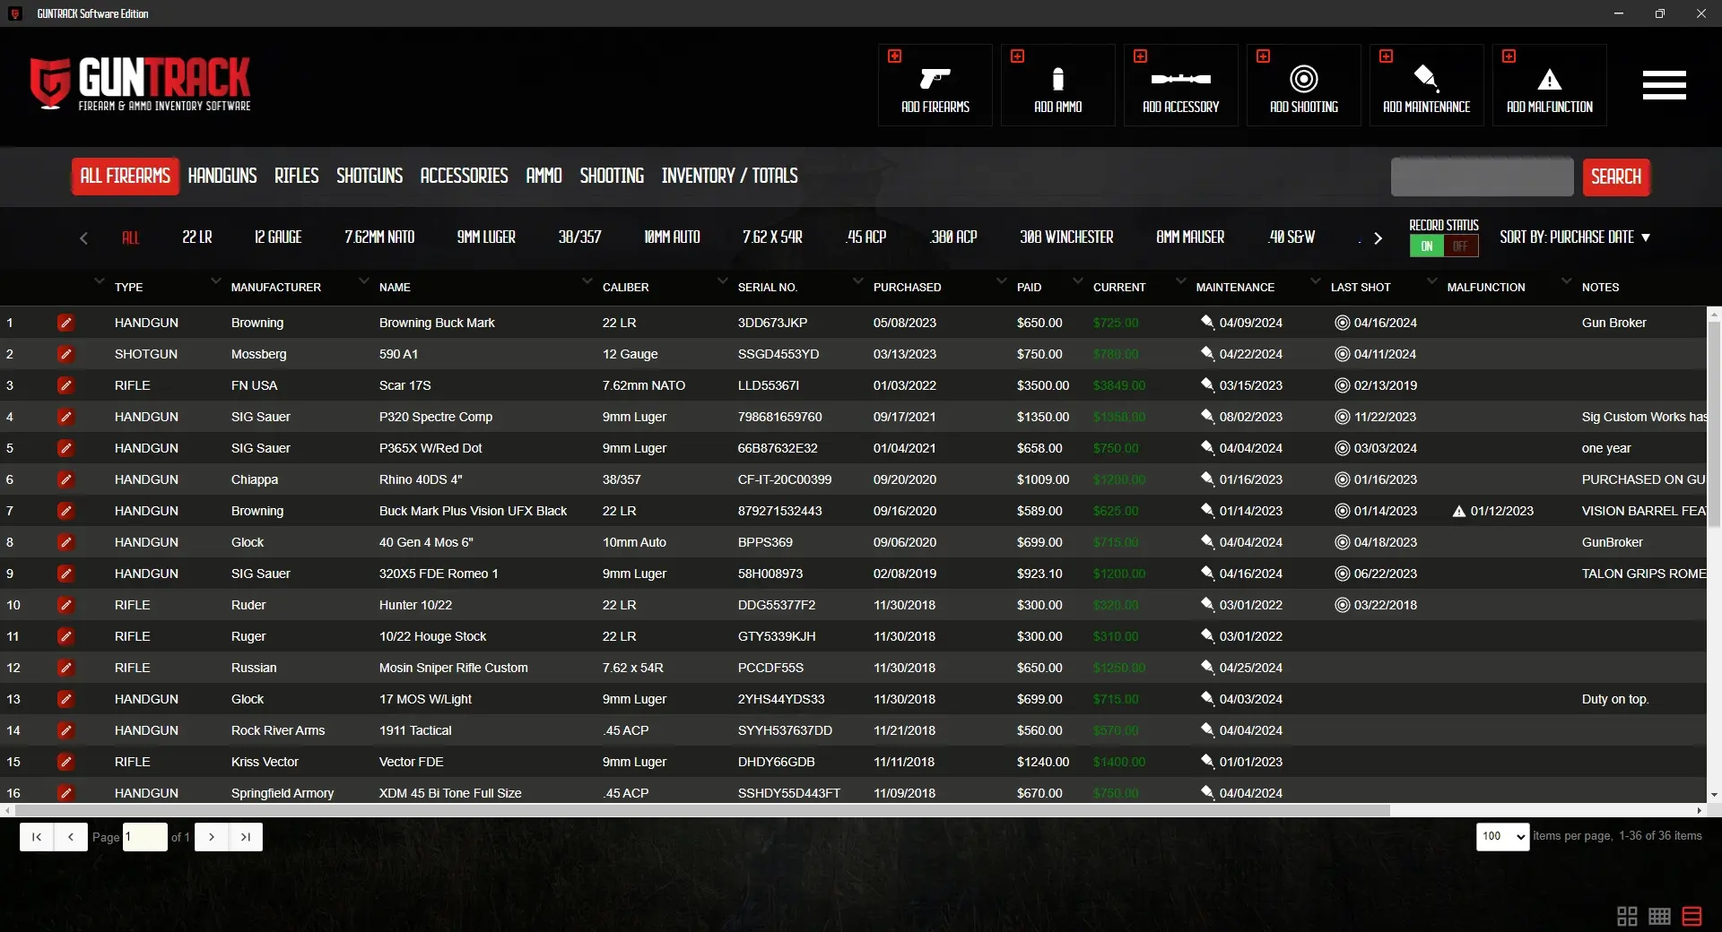Open the Add Firearms tool
This screenshot has height=932, width=1722.
pos(935,85)
